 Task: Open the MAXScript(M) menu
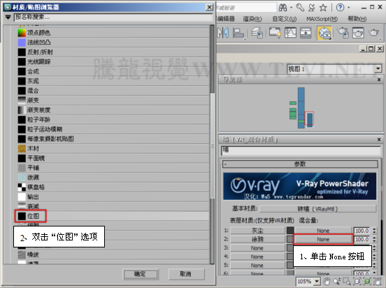point(322,19)
